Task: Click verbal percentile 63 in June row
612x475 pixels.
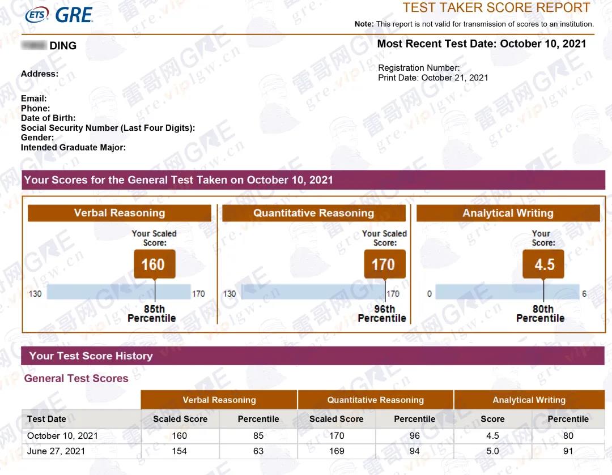Action: pos(258,451)
